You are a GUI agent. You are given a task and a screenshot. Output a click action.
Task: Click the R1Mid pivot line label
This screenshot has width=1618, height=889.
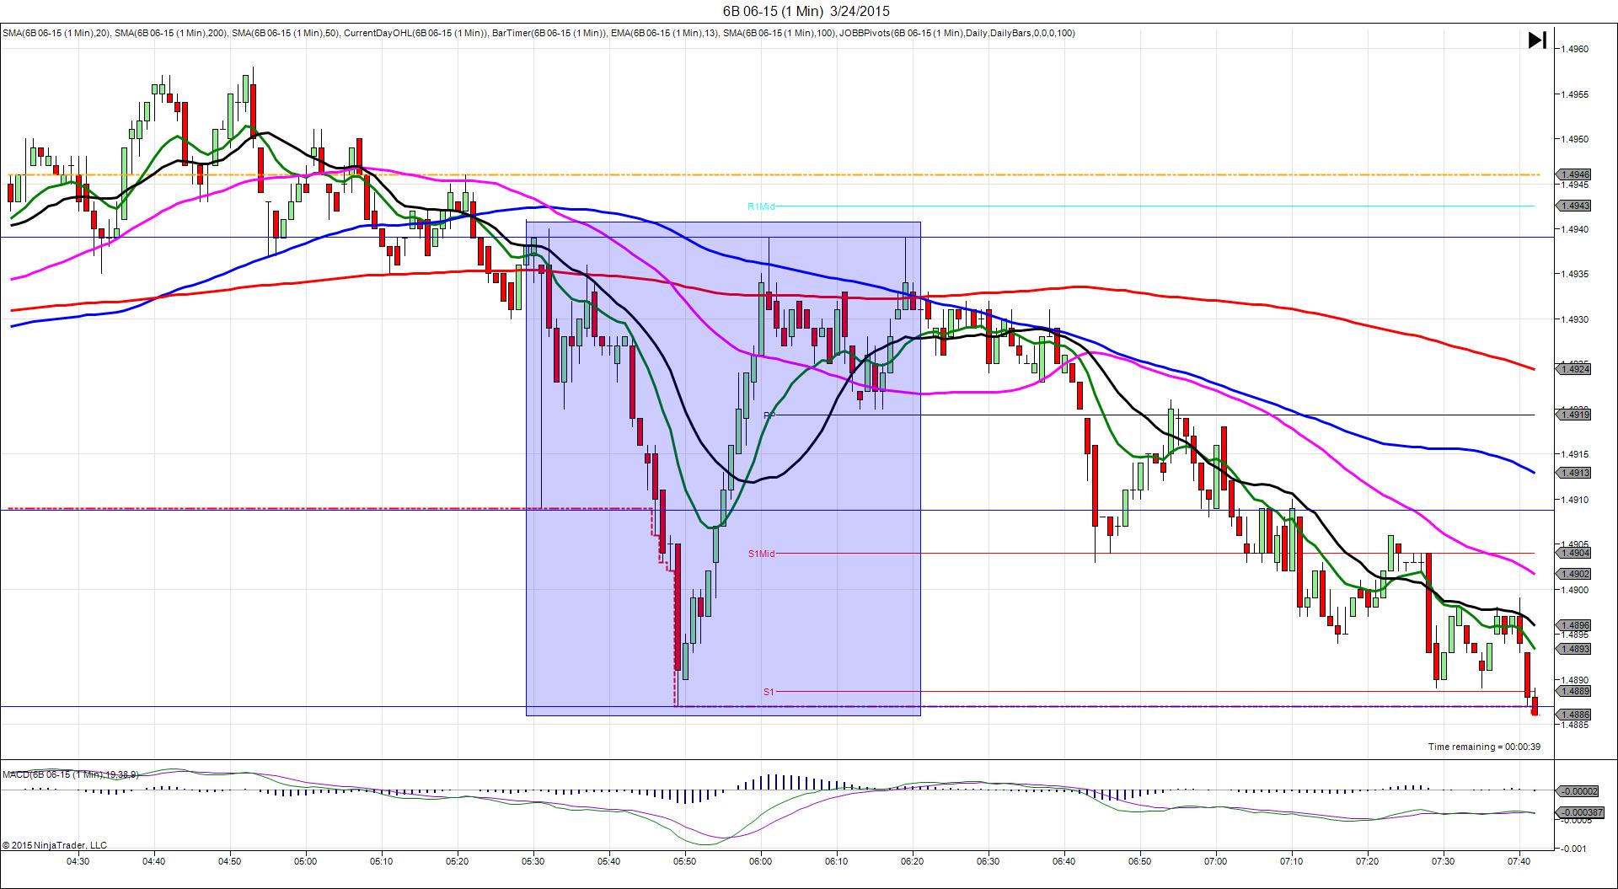761,206
